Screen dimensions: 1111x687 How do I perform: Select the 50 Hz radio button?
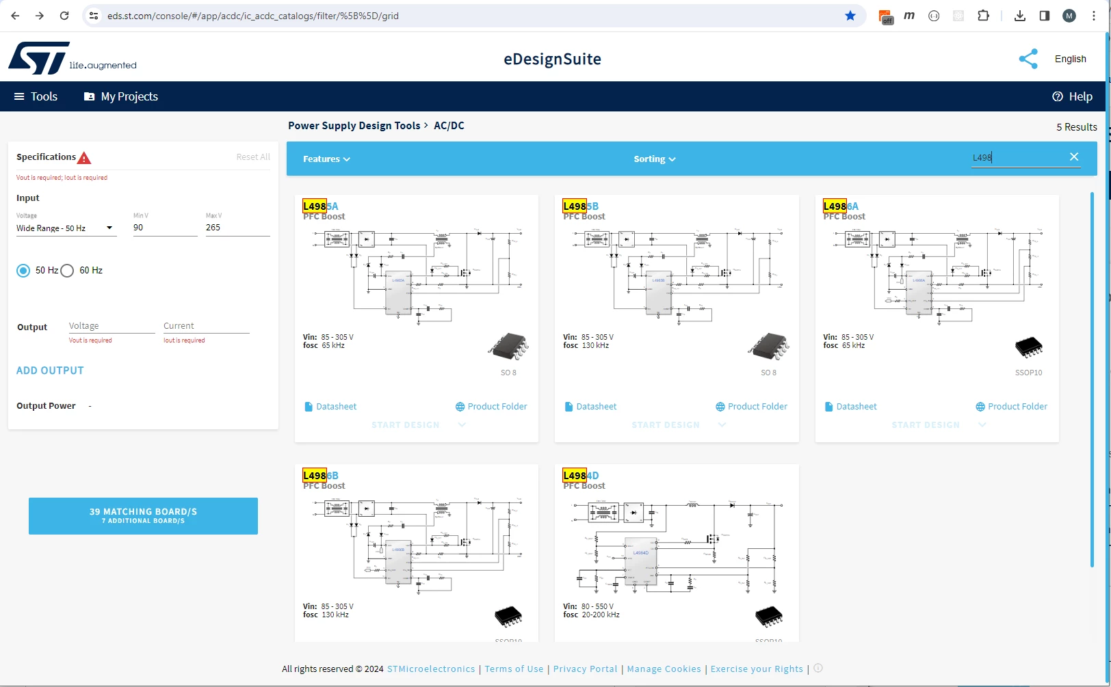click(23, 271)
